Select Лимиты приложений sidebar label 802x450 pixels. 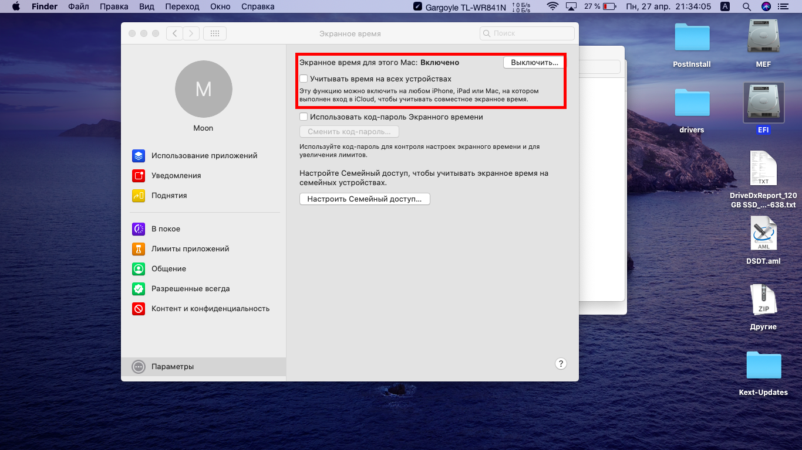point(190,249)
